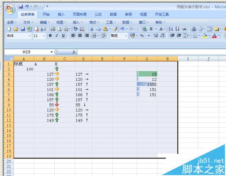226x176 pixels.
Task: Open the 编辑 classic menu
Action: [44, 23]
